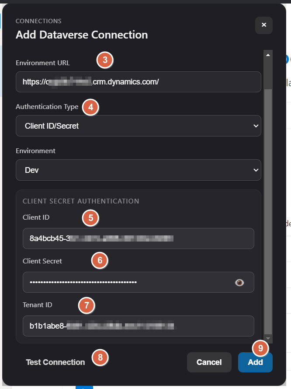The image size is (291, 389).
Task: Click the step 6 badge near Client Secret
Action: coord(100,260)
